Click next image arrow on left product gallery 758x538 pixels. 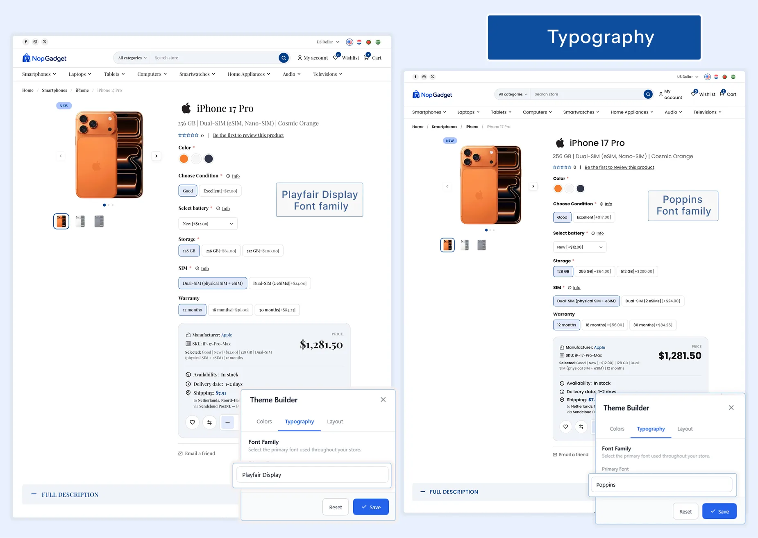pyautogui.click(x=156, y=156)
